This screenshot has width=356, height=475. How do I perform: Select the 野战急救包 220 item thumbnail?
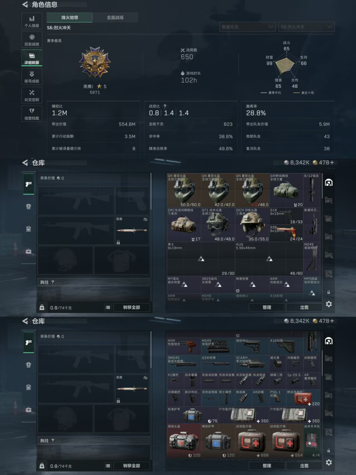coord(303,398)
